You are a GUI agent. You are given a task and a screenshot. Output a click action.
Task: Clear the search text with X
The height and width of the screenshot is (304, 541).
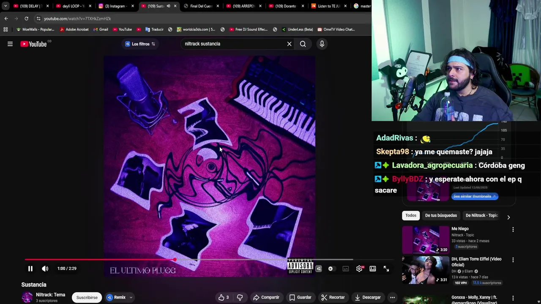[x=289, y=44]
